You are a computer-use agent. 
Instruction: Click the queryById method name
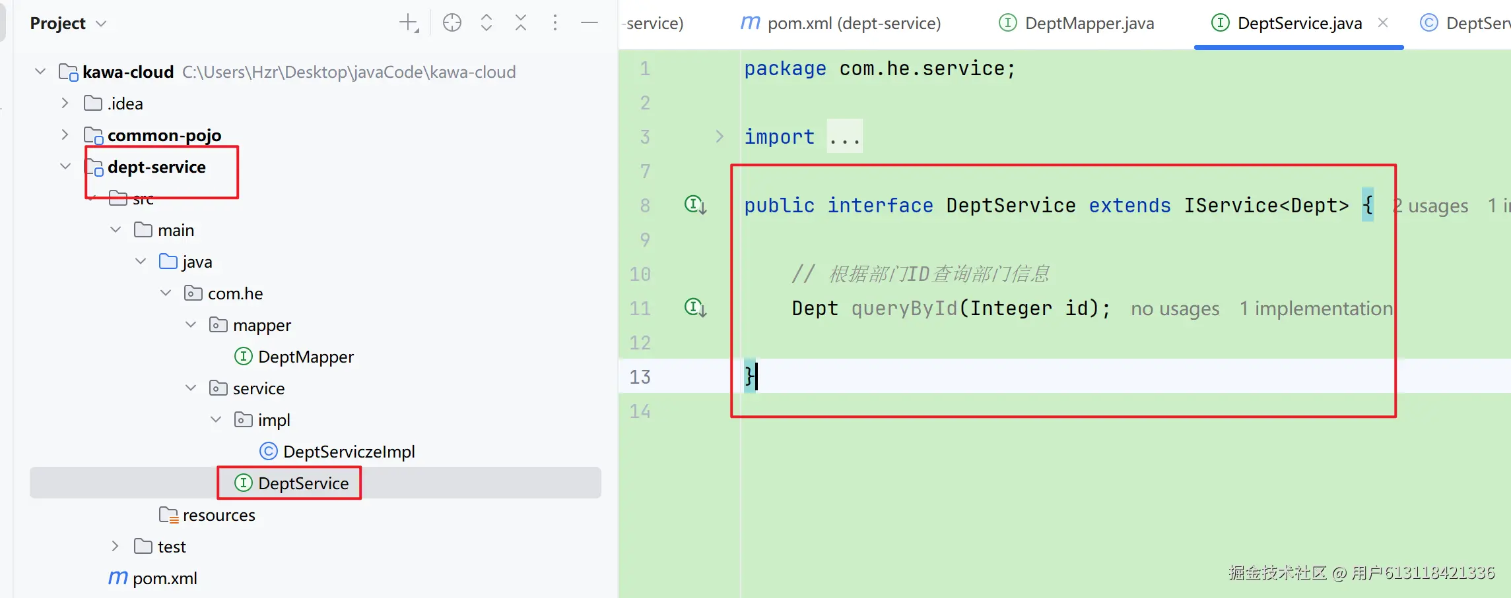click(x=904, y=309)
